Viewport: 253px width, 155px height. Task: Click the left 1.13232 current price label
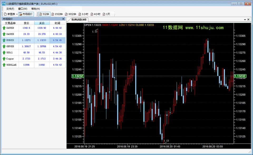[77, 76]
